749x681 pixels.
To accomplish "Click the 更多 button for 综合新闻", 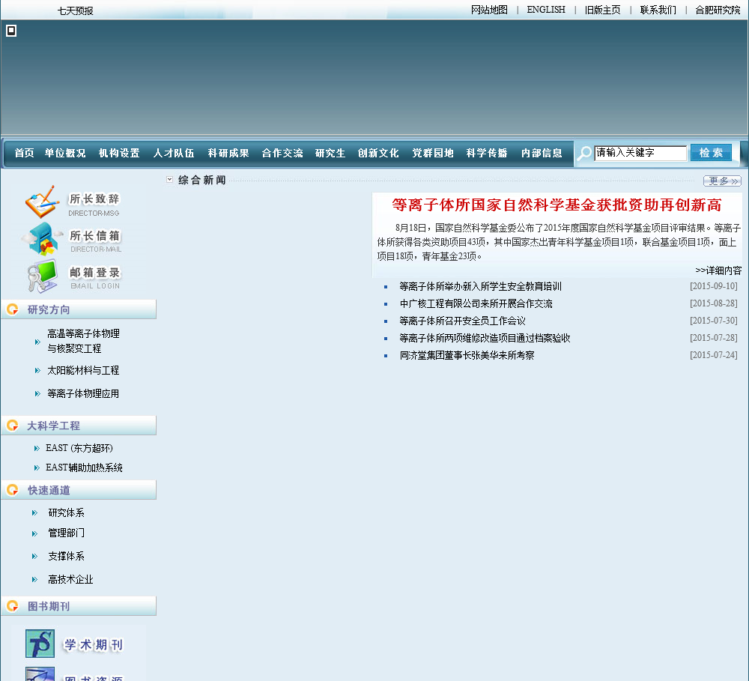I will tap(722, 181).
